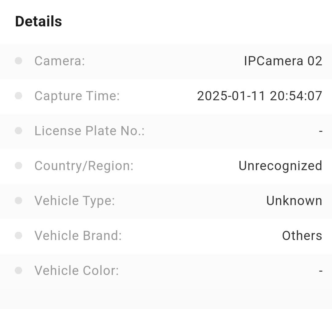Click the capture timestamp 2025-01-11 20:54:07
Viewport: 332px width, 309px height.
(259, 96)
